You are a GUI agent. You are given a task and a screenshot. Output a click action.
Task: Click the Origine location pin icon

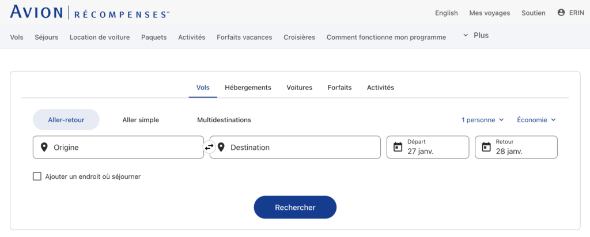(44, 147)
